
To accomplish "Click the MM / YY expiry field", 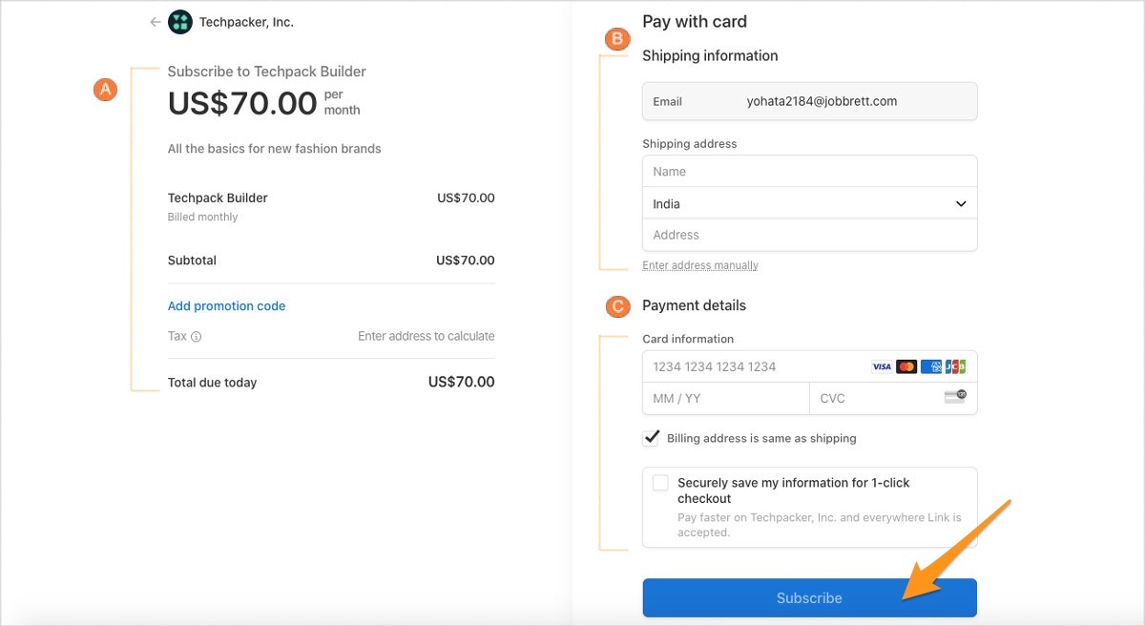I will click(x=725, y=398).
